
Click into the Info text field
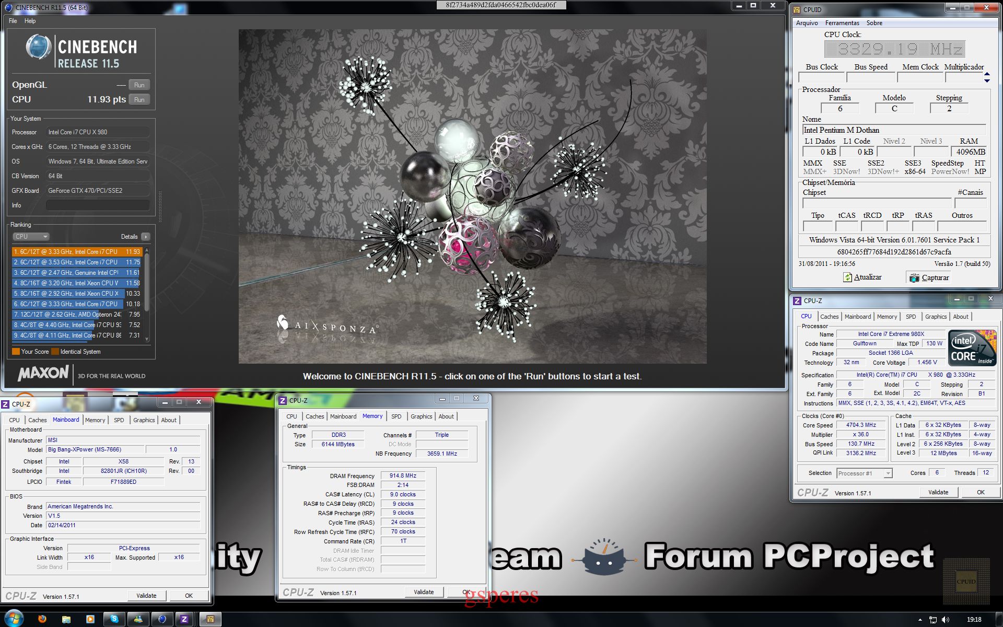click(98, 205)
